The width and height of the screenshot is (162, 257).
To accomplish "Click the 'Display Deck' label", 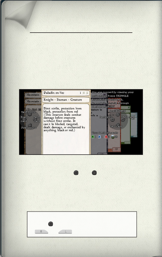I will [x=117, y=111].
